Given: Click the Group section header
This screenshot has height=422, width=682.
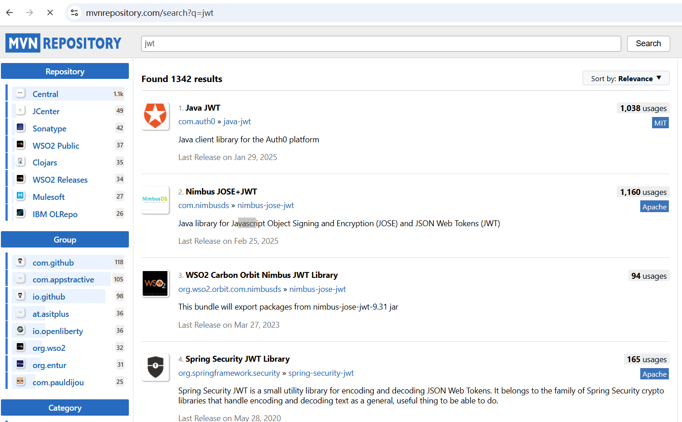Looking at the screenshot, I should [x=65, y=239].
